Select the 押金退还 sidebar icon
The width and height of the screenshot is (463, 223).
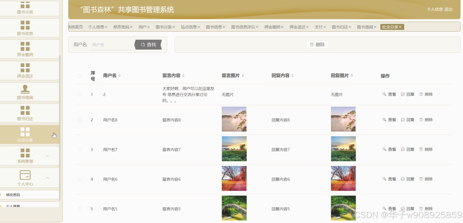coord(25,68)
